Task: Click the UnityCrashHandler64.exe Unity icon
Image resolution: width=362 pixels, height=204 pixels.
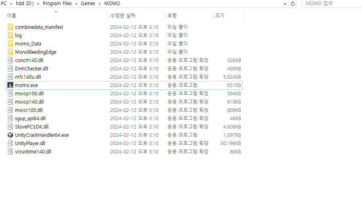Action: (x=10, y=135)
